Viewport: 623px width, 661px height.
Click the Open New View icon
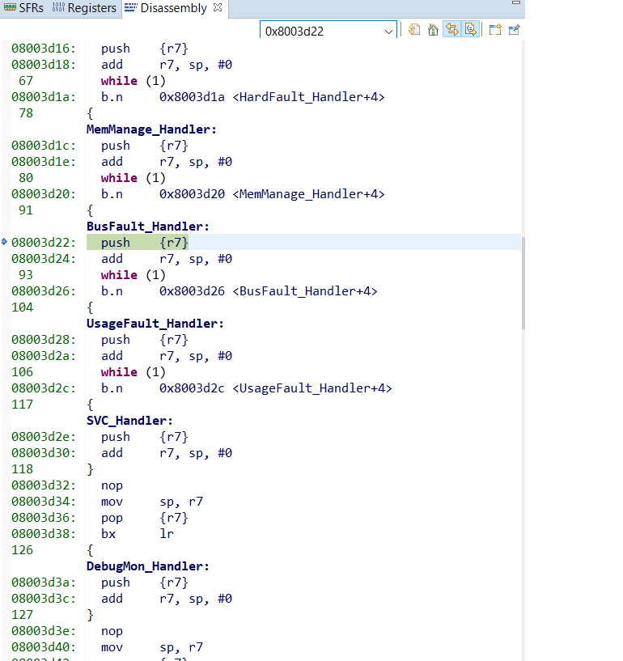click(x=495, y=30)
